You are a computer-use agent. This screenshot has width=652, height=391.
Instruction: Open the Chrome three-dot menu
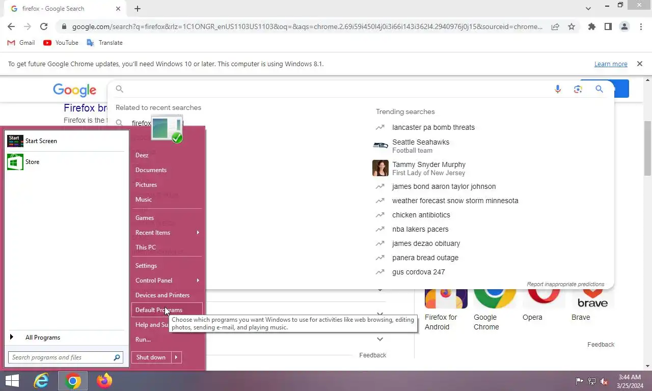click(x=641, y=26)
